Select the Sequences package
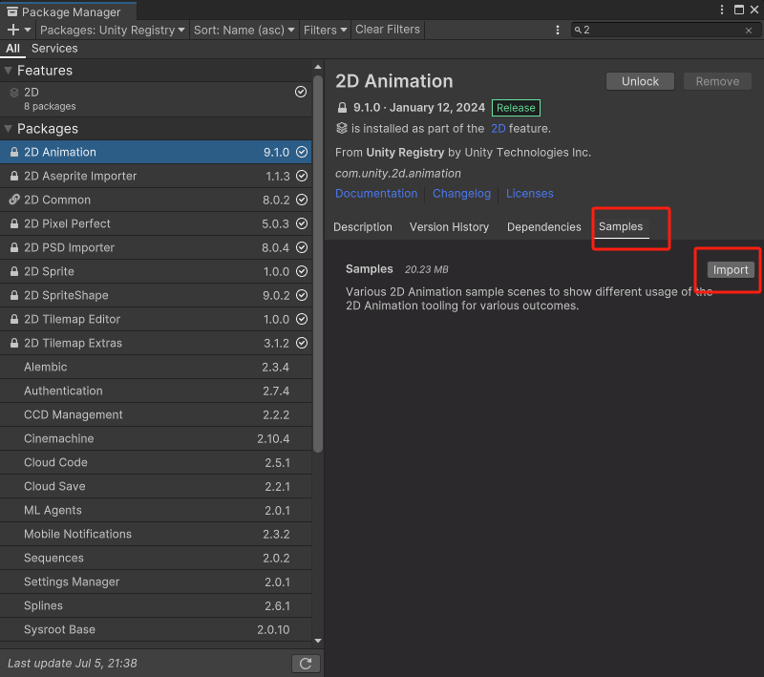The width and height of the screenshot is (764, 677). (156, 558)
